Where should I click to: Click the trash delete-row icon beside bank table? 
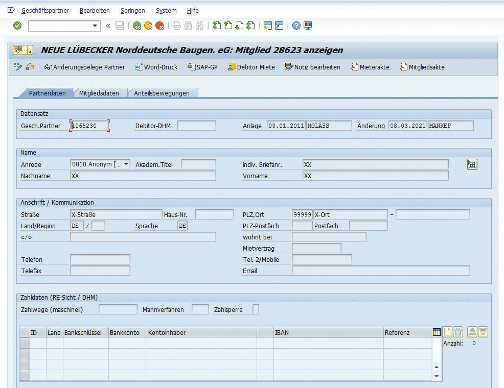458,332
